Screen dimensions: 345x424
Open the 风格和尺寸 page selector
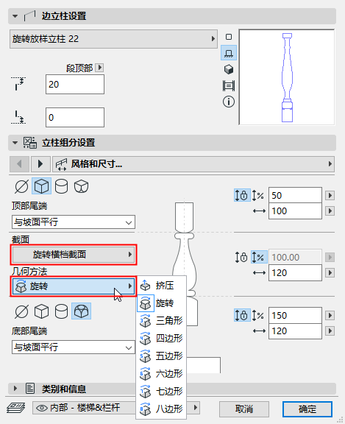193,164
